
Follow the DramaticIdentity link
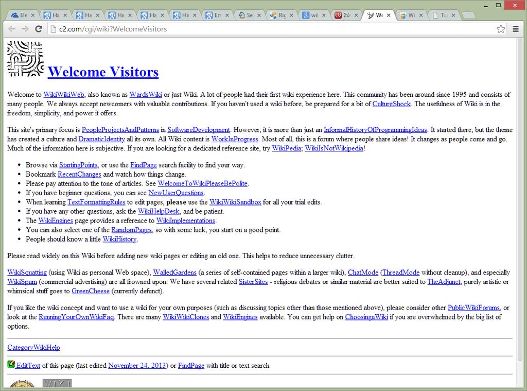coord(101,139)
